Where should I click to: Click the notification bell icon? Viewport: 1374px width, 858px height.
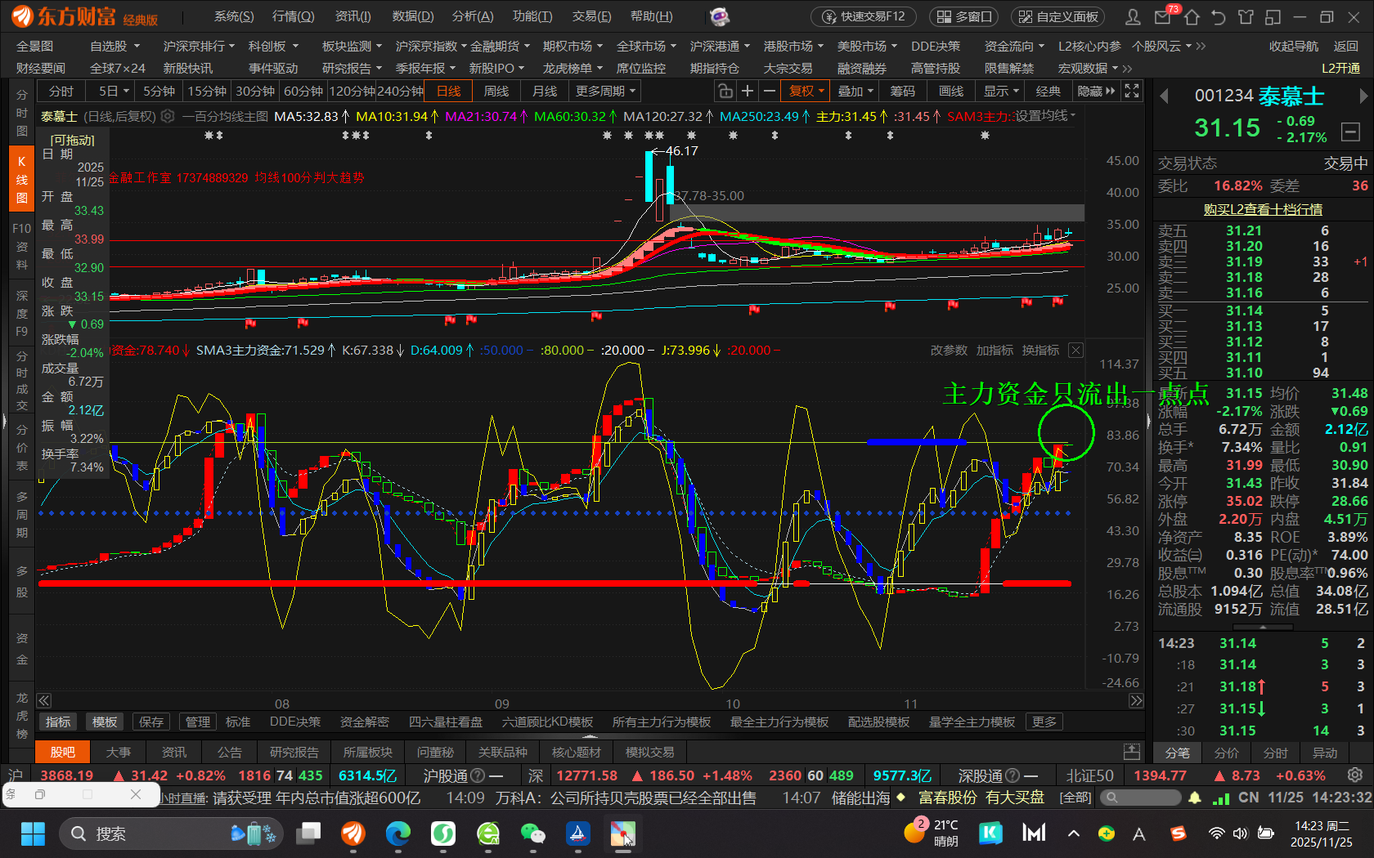(x=1195, y=798)
